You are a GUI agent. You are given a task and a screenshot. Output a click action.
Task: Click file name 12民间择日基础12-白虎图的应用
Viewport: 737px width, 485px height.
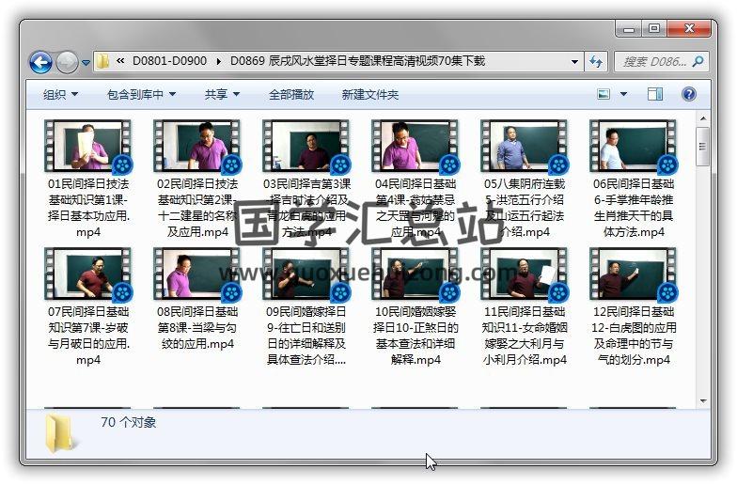[634, 336]
